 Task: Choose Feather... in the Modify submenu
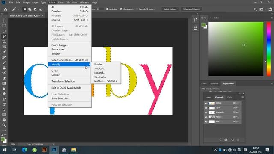click(x=99, y=81)
